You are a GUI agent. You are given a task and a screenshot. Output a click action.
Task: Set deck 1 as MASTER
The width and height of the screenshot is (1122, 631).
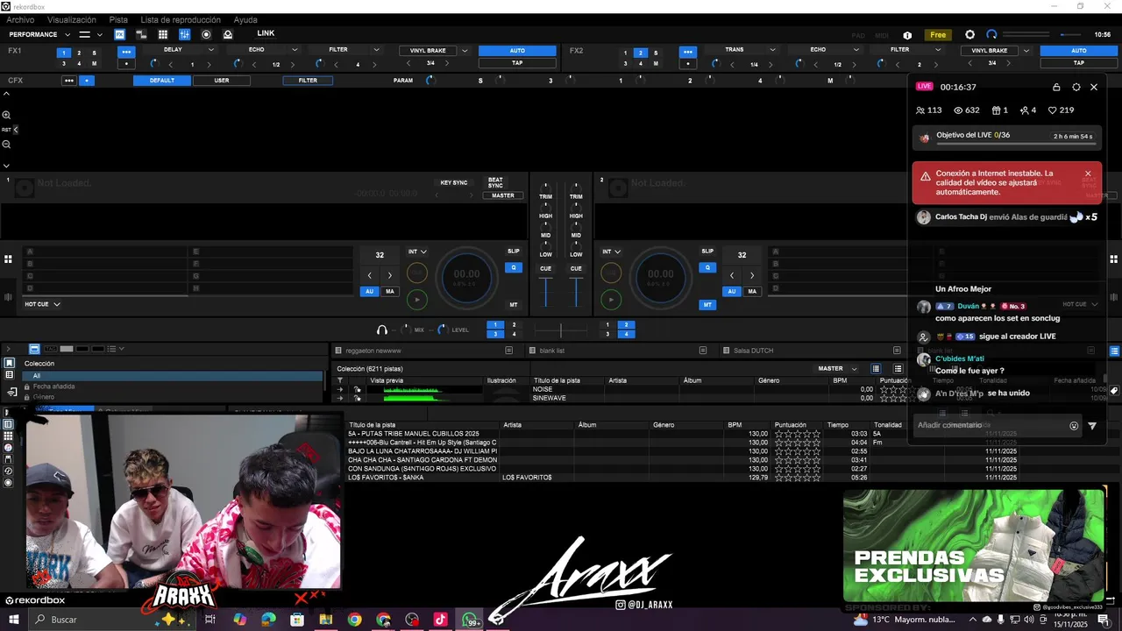(503, 195)
